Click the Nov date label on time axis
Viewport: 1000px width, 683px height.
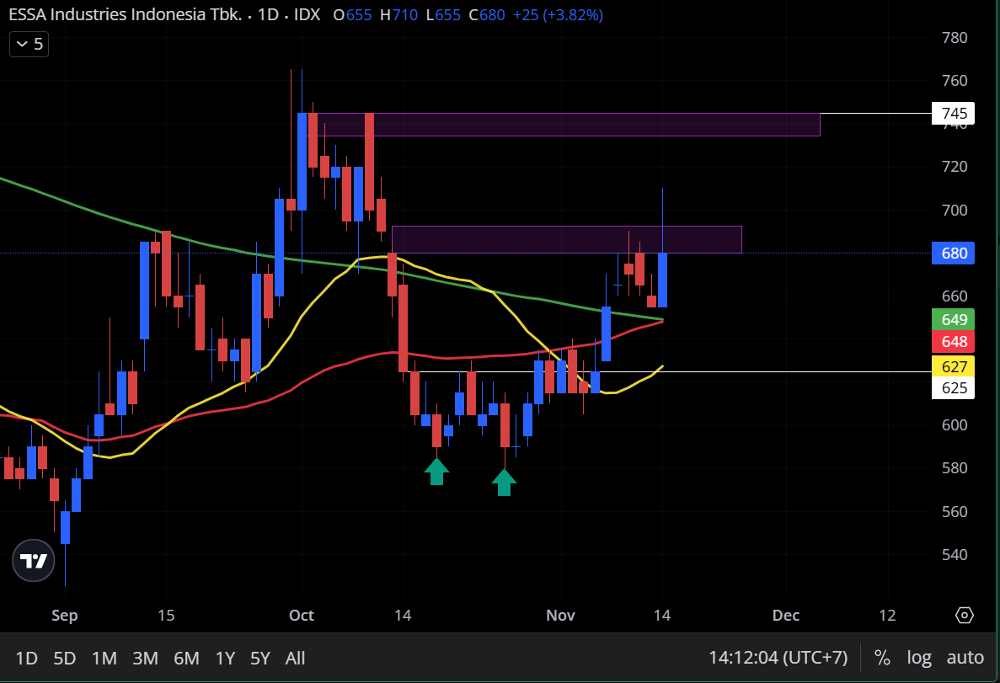point(560,616)
